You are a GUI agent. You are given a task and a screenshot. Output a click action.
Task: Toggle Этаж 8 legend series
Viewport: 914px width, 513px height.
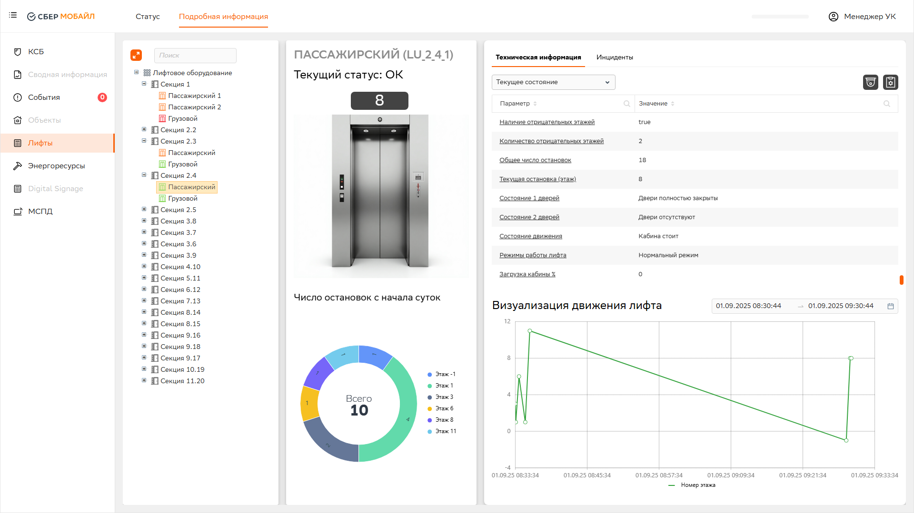444,420
